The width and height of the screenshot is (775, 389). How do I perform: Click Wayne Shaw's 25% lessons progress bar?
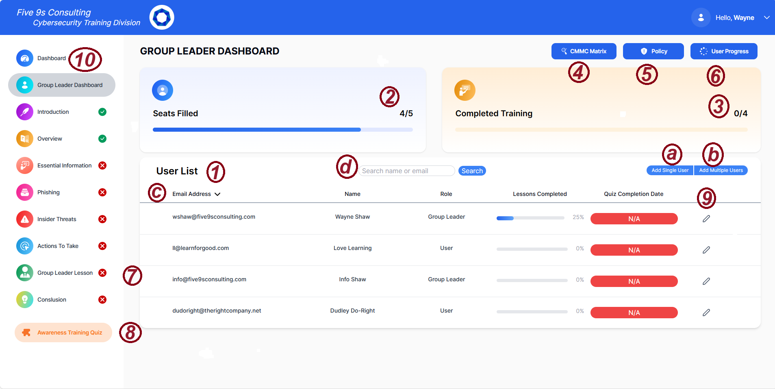click(530, 218)
